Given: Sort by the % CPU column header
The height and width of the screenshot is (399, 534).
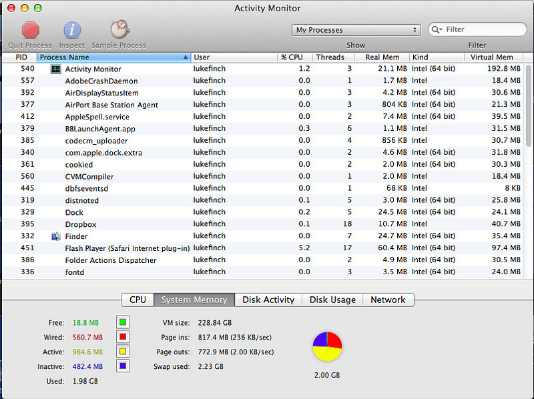Looking at the screenshot, I should (x=294, y=57).
